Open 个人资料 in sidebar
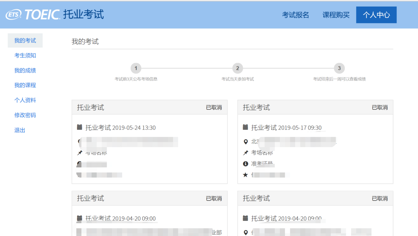The height and width of the screenshot is (236, 418). [25, 100]
